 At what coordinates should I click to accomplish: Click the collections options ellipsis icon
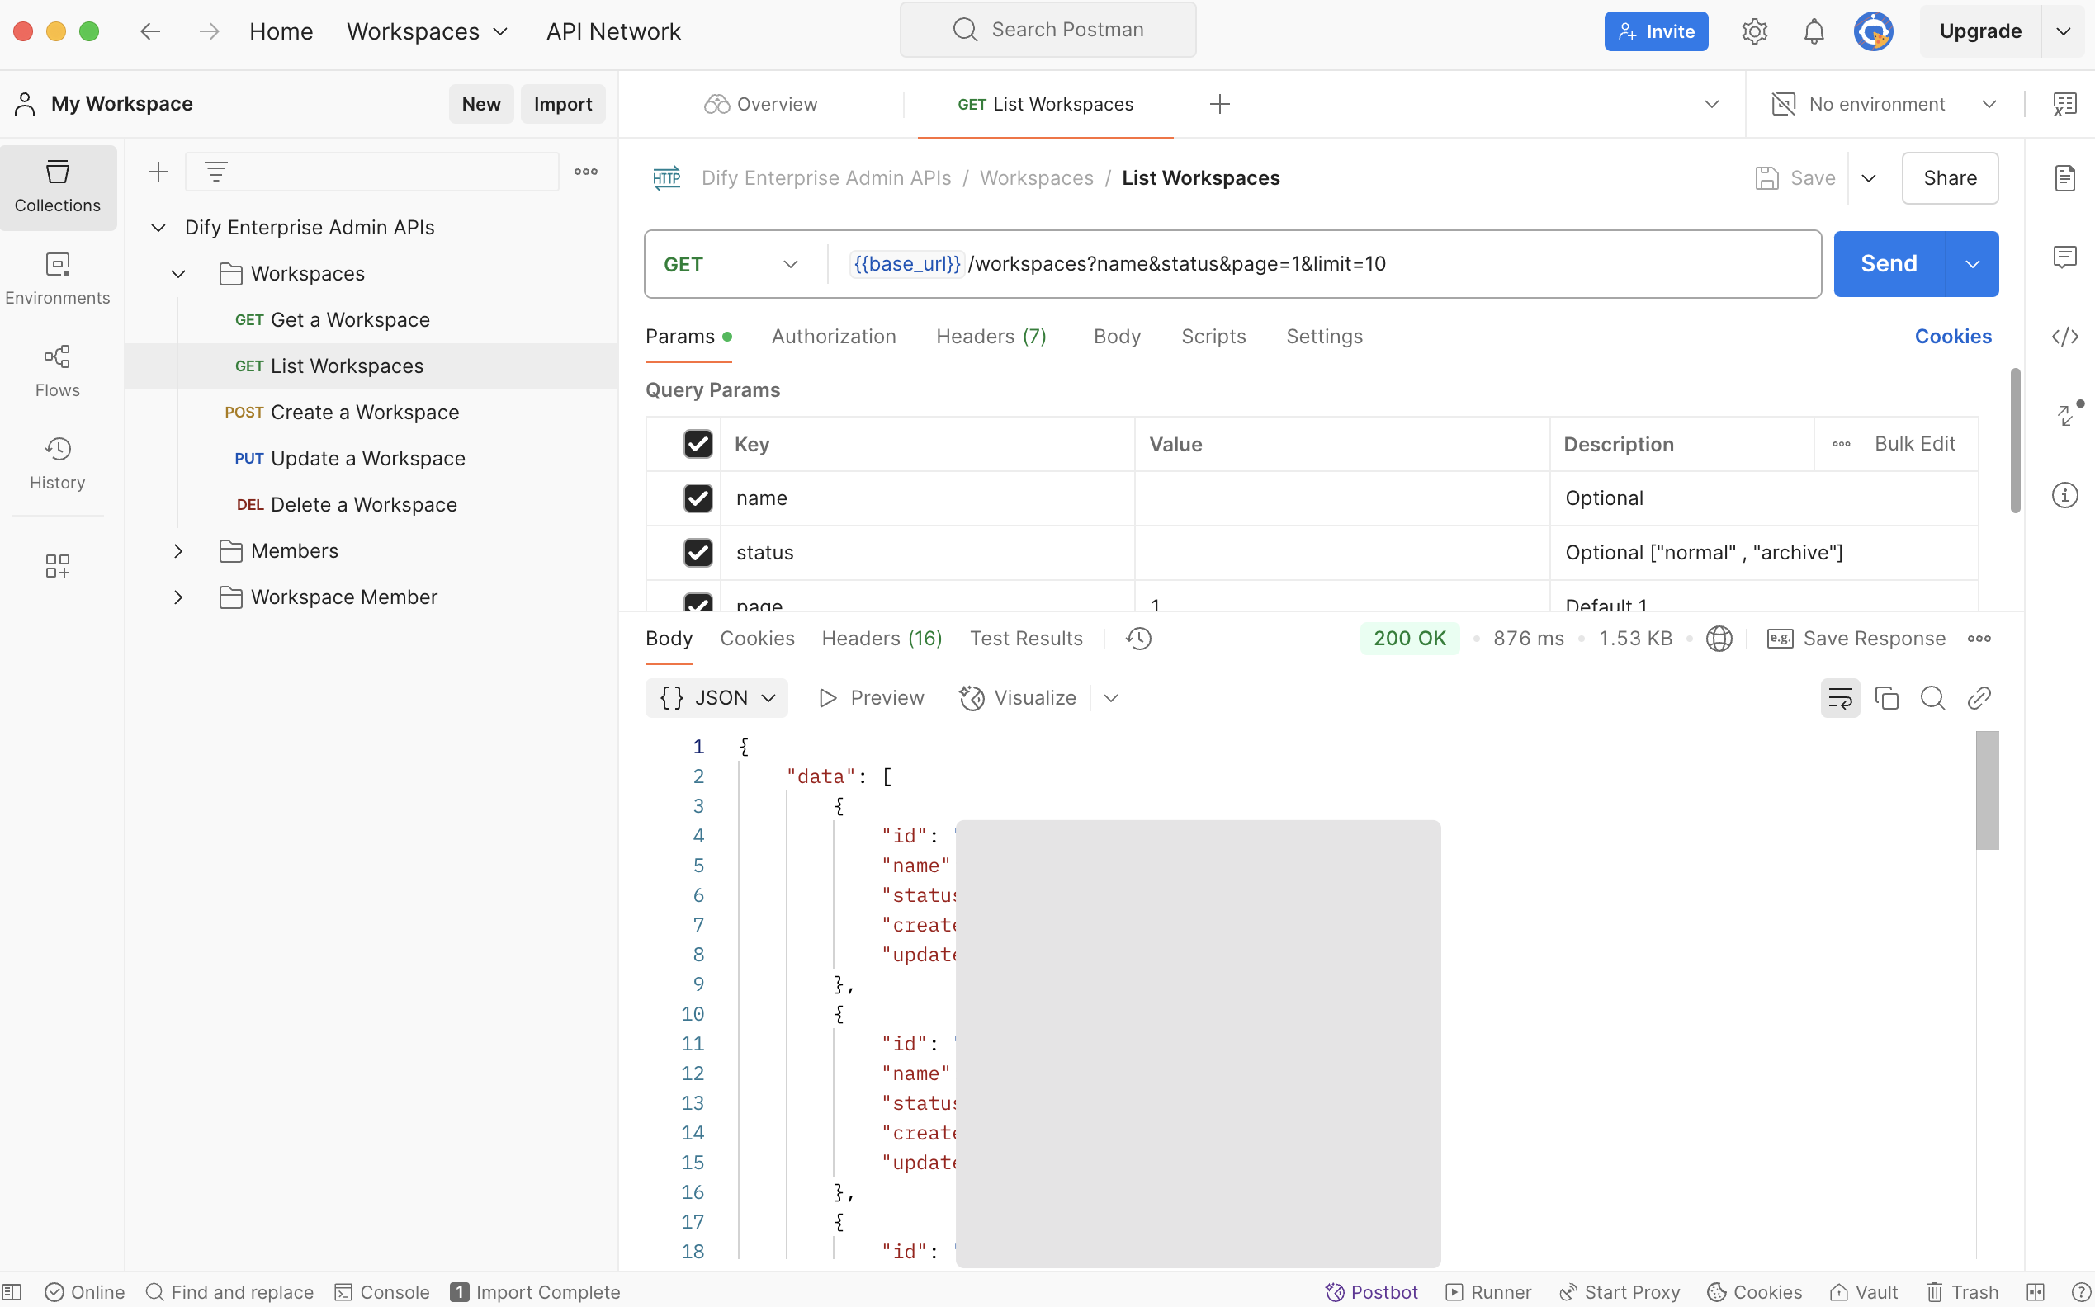585,171
